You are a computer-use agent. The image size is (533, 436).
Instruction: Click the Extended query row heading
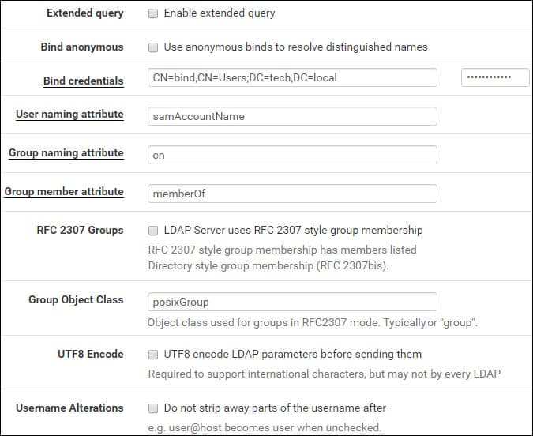tap(85, 13)
